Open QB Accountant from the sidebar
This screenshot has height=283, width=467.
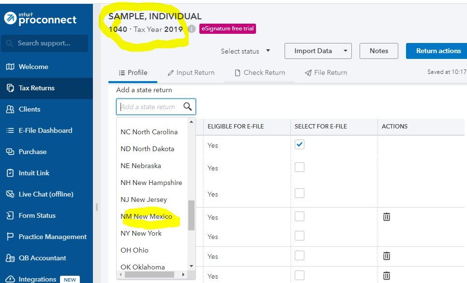pos(42,258)
